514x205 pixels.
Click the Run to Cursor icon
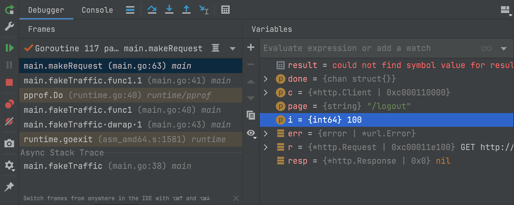tap(204, 10)
